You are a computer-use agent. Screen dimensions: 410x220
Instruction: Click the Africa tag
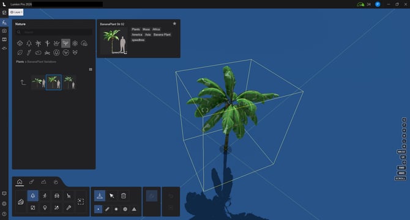click(x=156, y=29)
